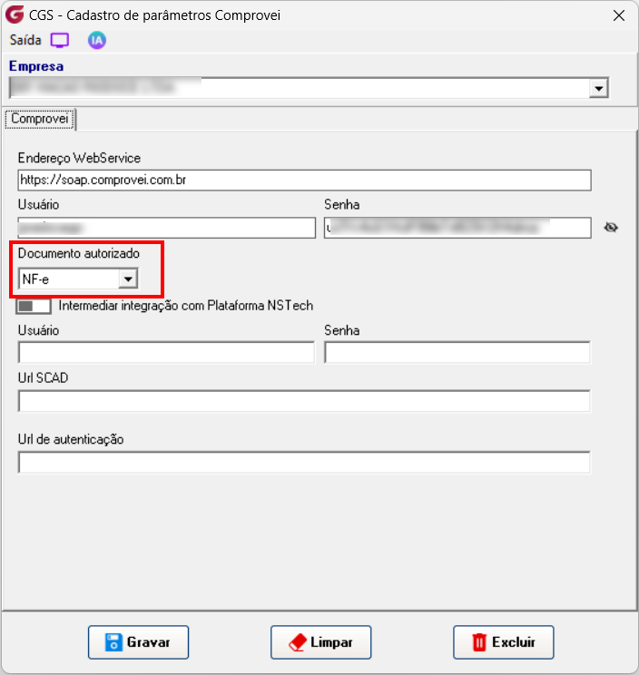Click the top Senha field beside eye icon
Viewport: 639px width, 675px height.
coord(457,228)
